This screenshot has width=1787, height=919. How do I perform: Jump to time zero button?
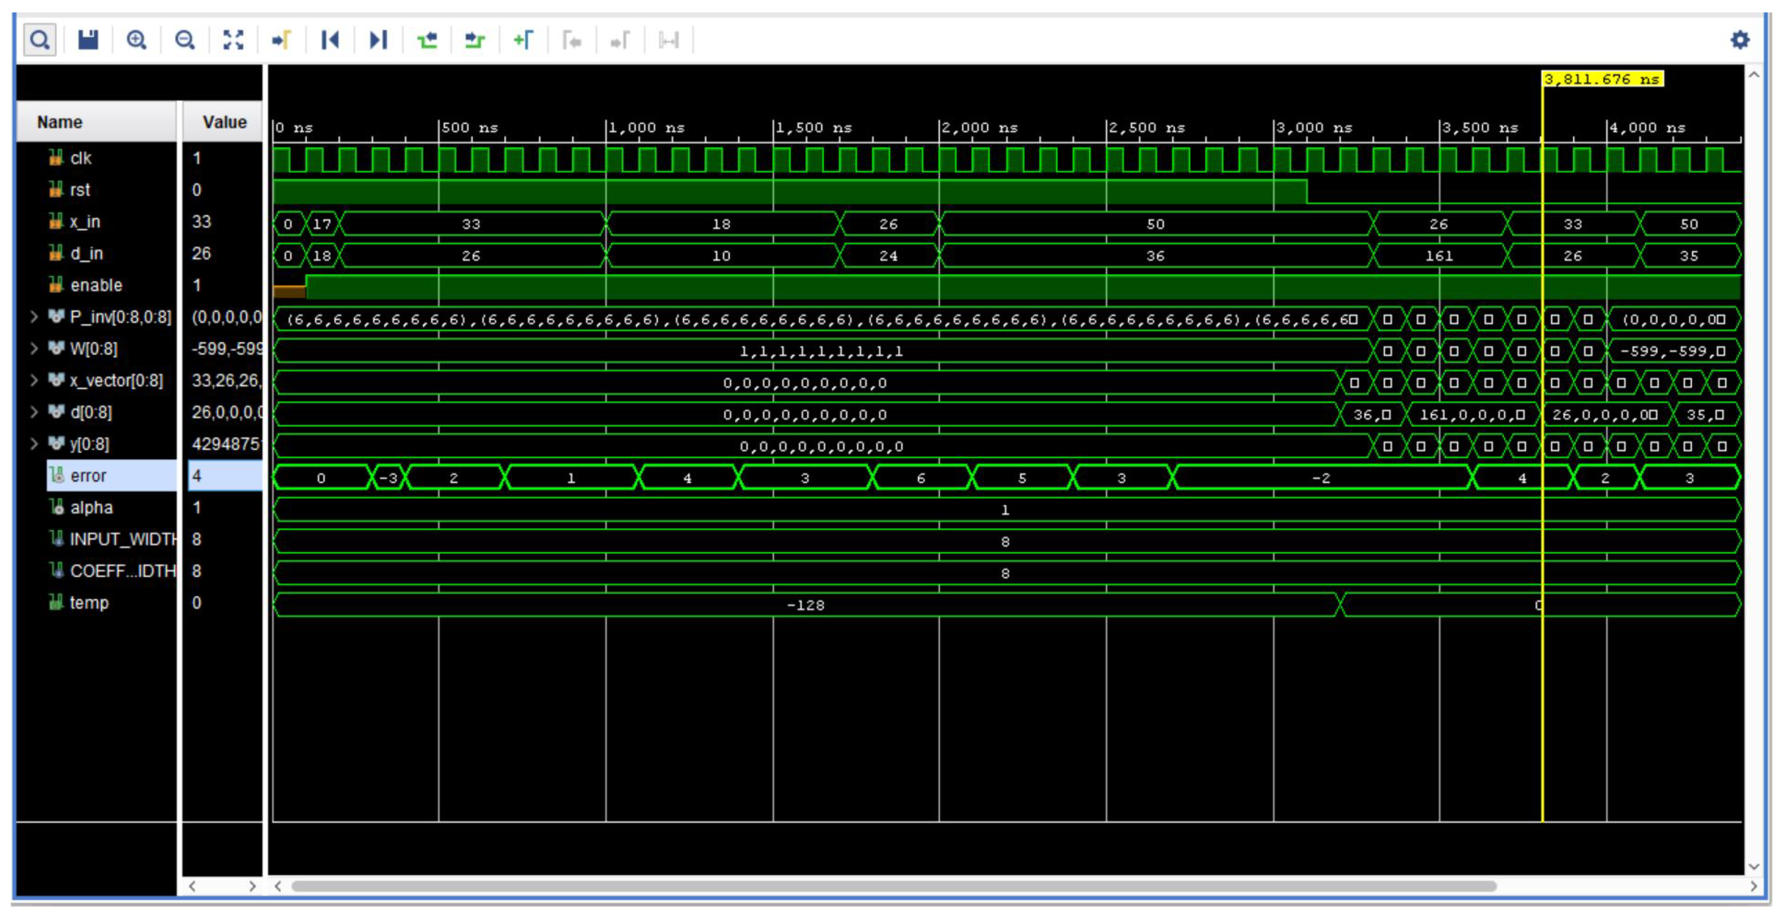(x=330, y=39)
